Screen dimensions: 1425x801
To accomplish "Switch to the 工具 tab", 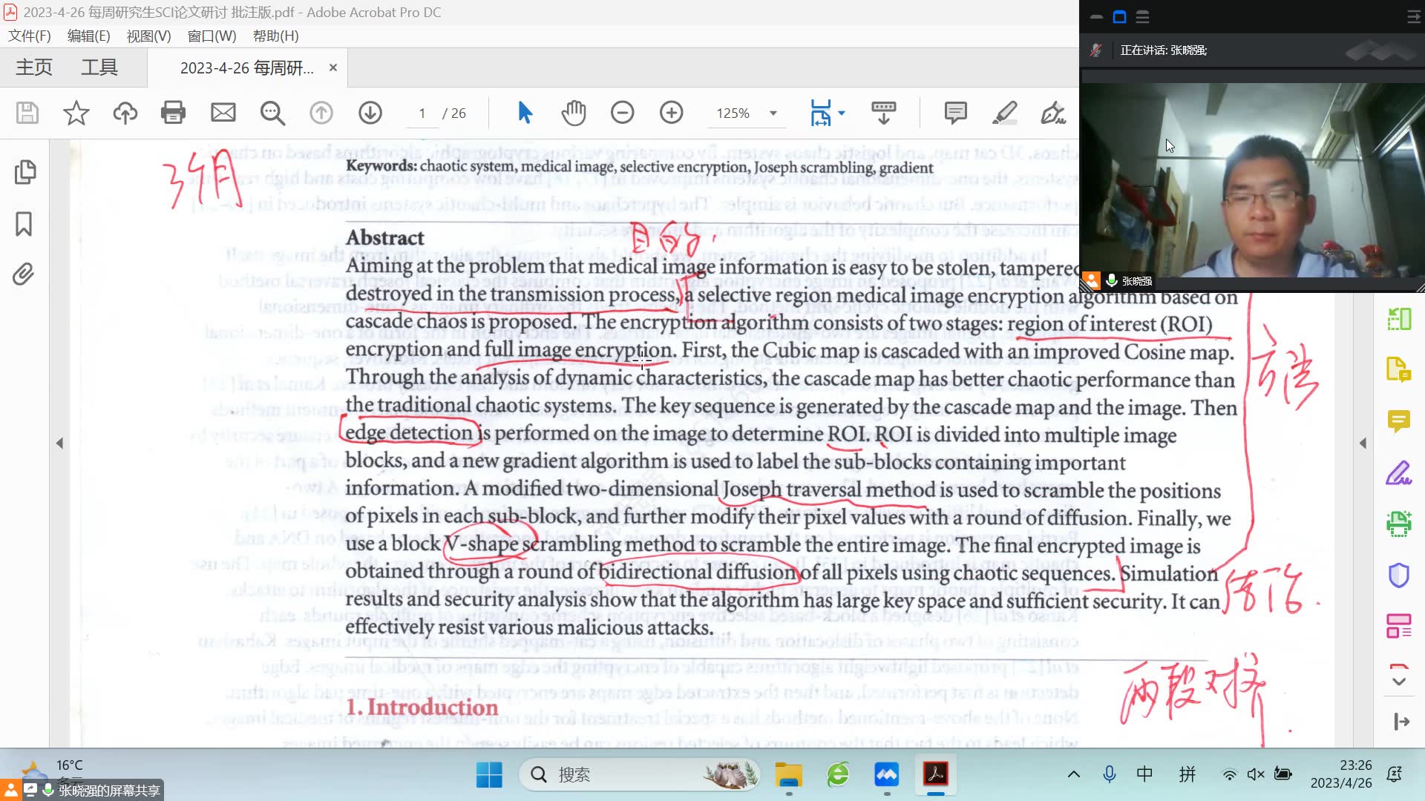I will [x=99, y=67].
